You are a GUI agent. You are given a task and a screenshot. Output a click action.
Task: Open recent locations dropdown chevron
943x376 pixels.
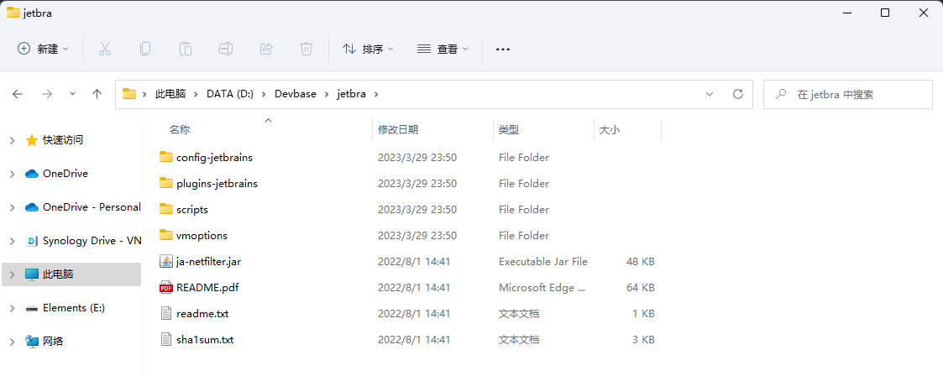(73, 94)
